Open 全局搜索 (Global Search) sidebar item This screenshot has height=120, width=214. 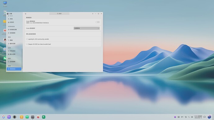point(14,62)
